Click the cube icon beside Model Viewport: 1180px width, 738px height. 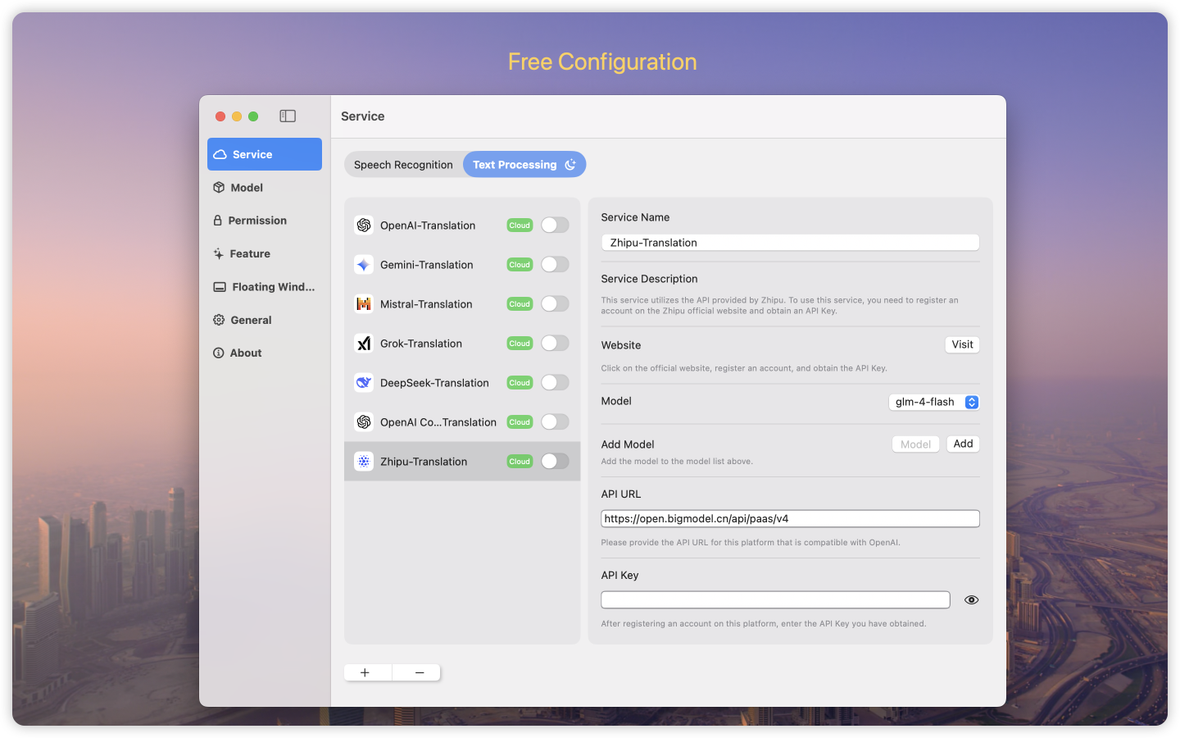(x=219, y=188)
